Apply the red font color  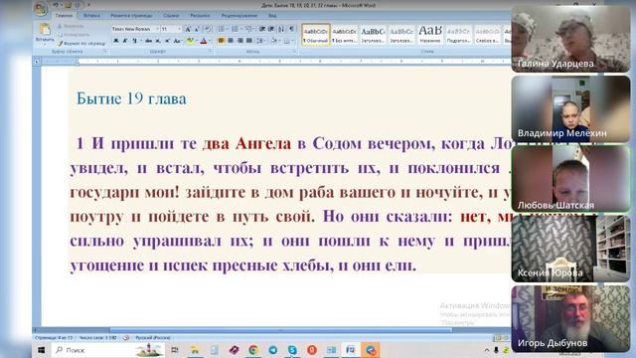pyautogui.click(x=204, y=41)
